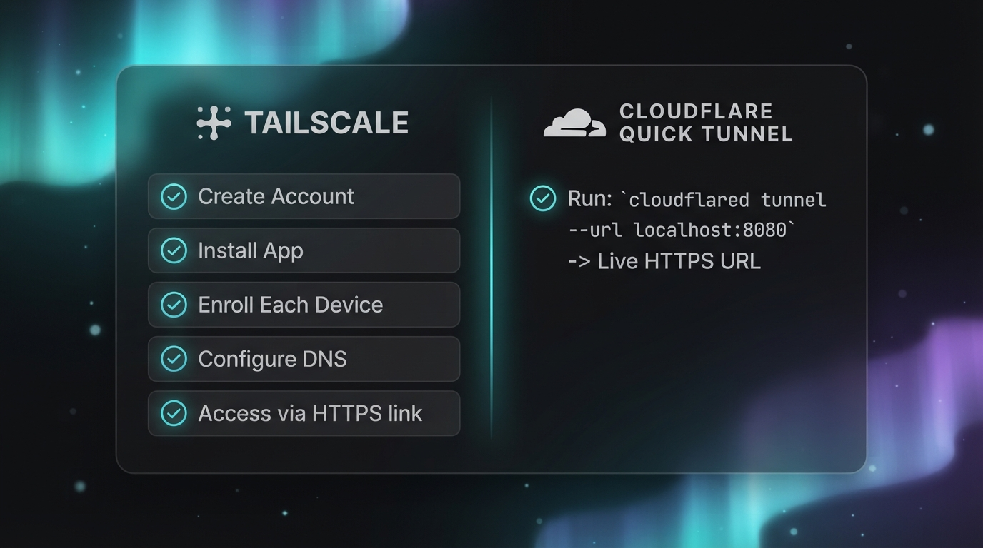Click the cloudflared tunnel command text

(727, 199)
